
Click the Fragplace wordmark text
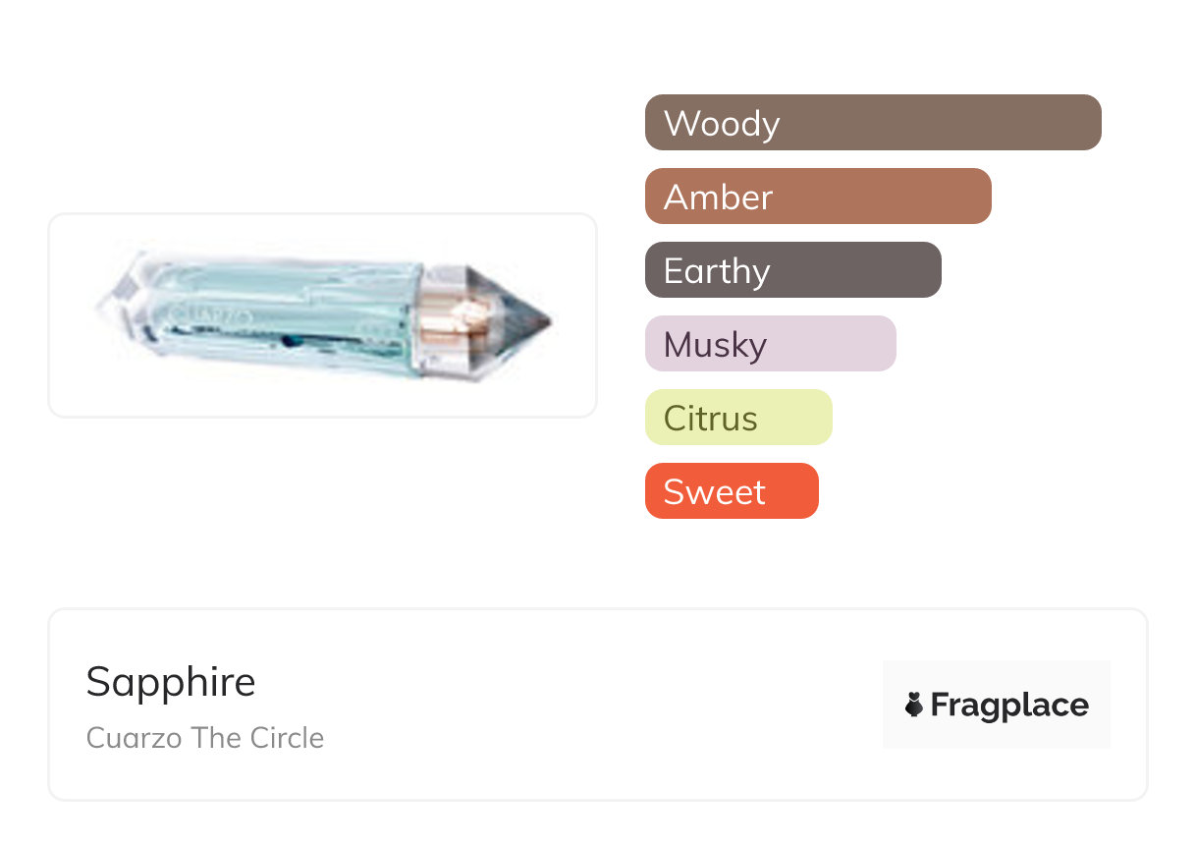[1009, 705]
